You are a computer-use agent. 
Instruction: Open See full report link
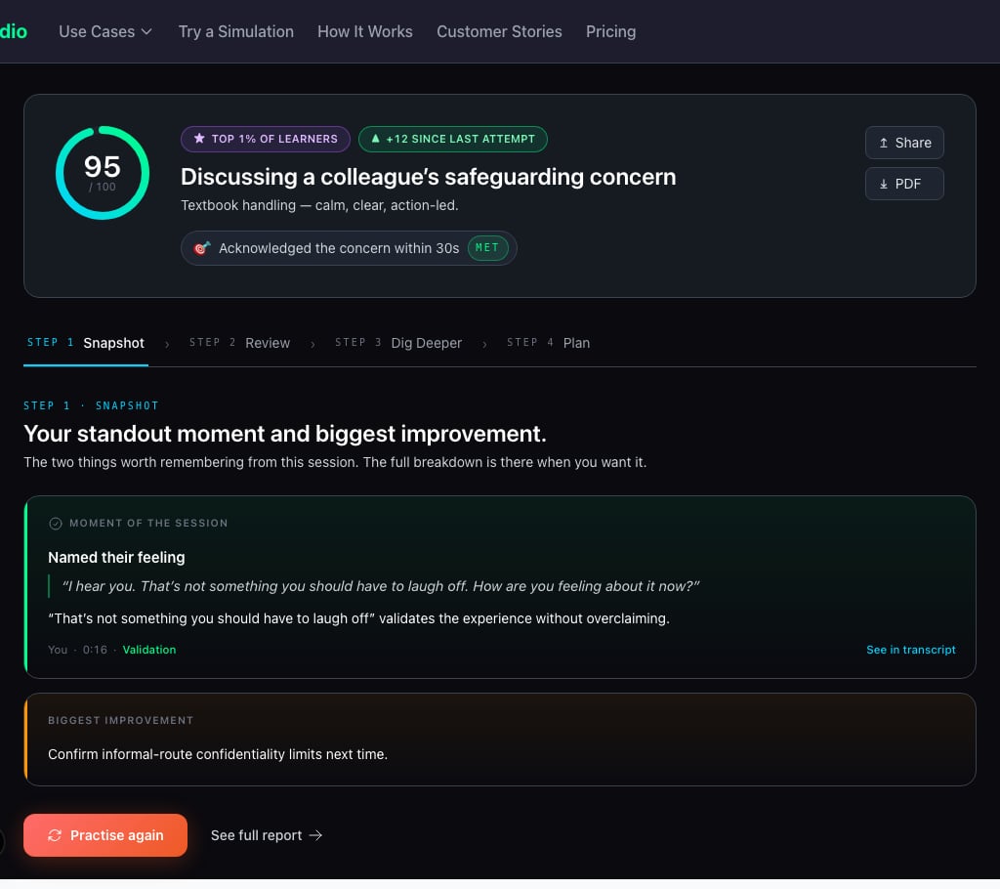tap(267, 835)
